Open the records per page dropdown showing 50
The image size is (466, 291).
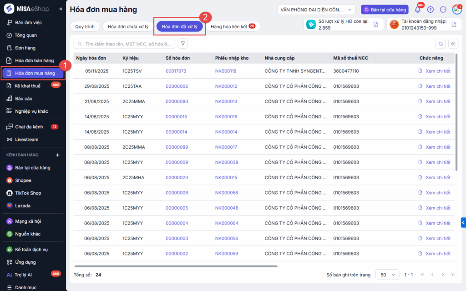tap(387, 275)
